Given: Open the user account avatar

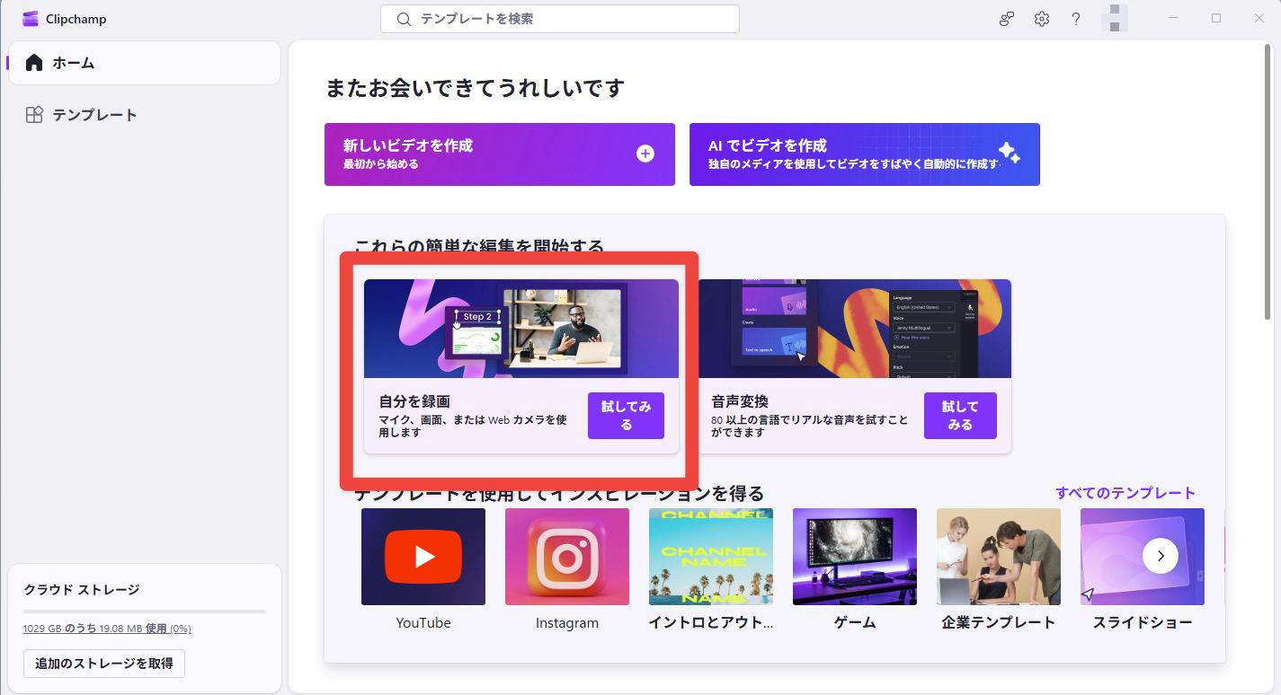Looking at the screenshot, I should pos(1115,18).
